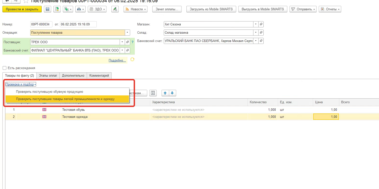Click the Post document icon next to Save
The image size is (379, 189).
click(57, 9)
